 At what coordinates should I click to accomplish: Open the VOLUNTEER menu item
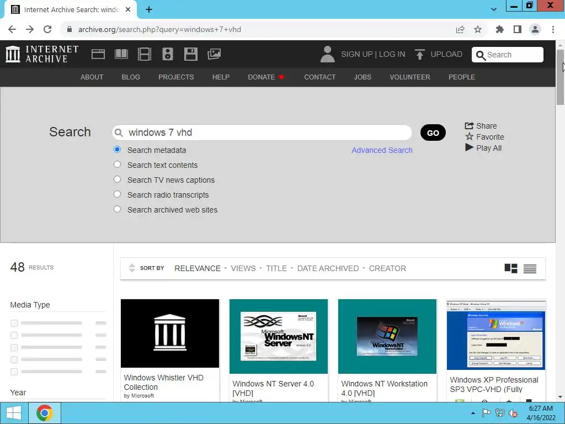coord(410,77)
